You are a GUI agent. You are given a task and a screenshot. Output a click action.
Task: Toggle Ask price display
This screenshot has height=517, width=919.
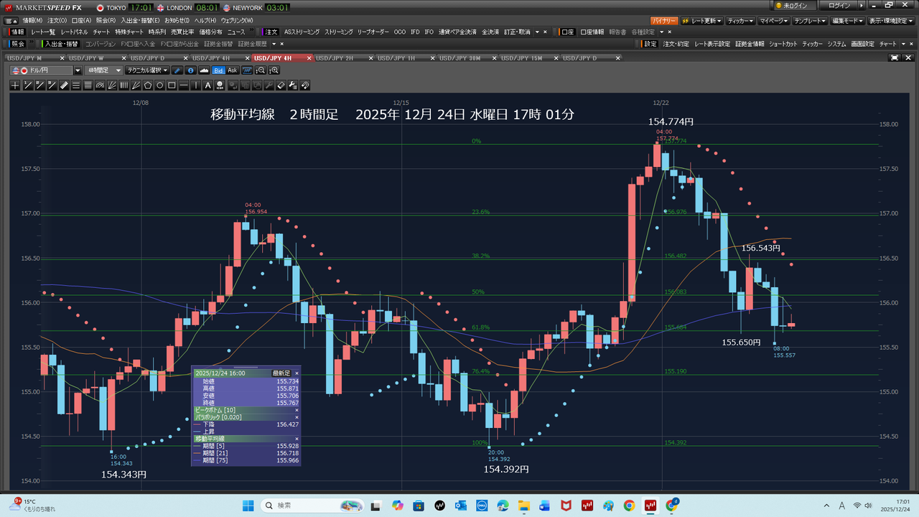(233, 70)
